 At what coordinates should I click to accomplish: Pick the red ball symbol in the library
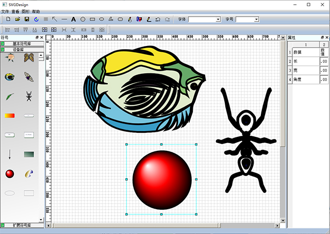coord(9,174)
